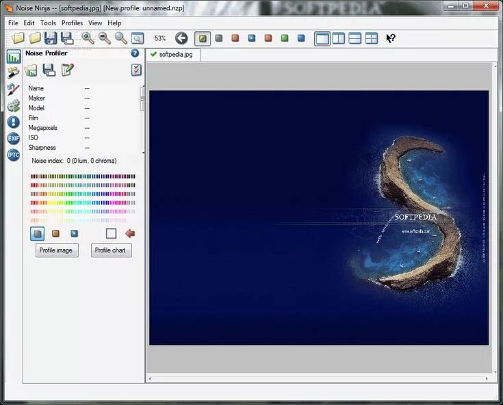Zoom out with the minus magnifier
The image size is (503, 405).
[104, 38]
